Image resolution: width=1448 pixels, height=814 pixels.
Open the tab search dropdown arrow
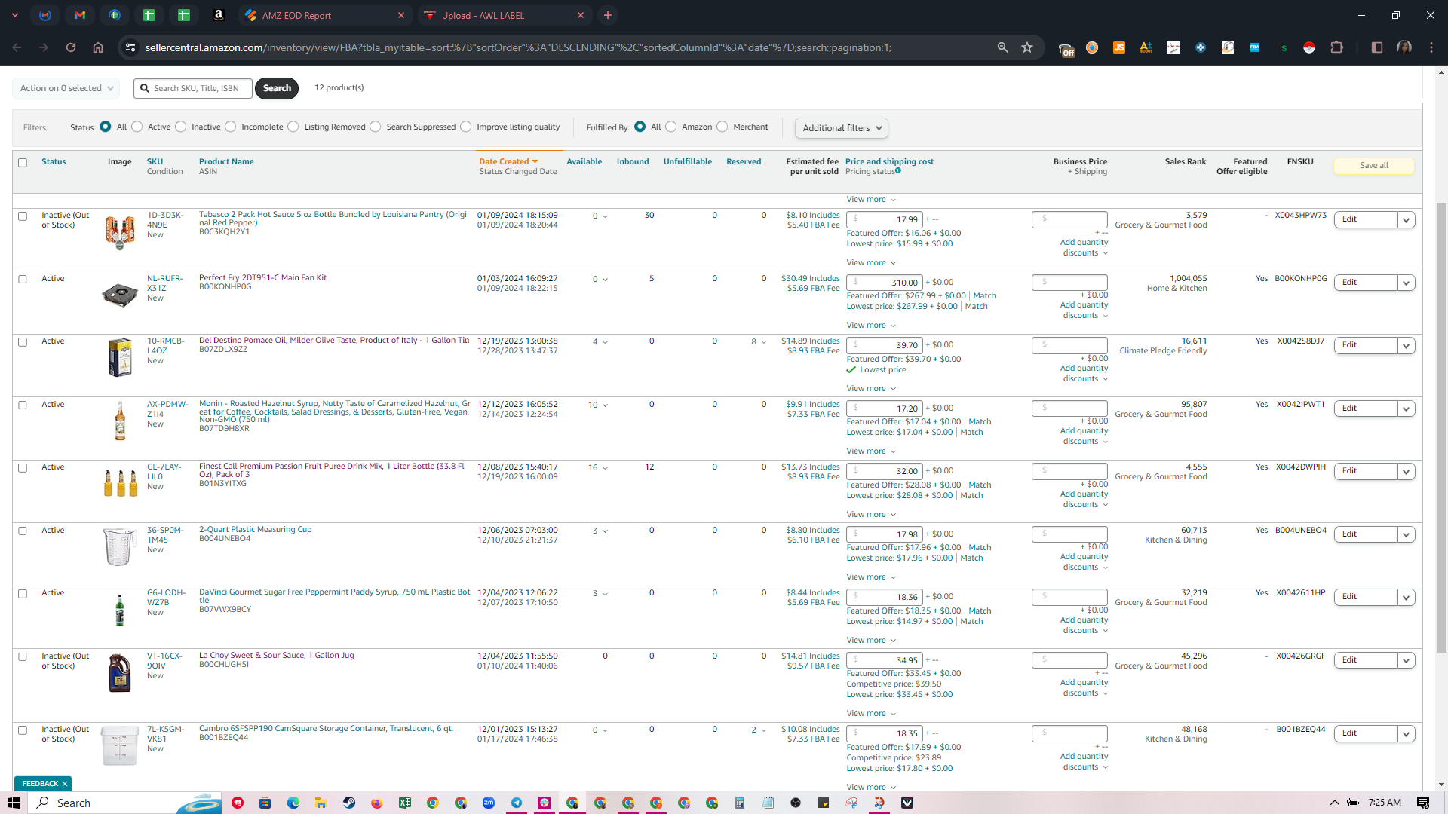point(15,15)
